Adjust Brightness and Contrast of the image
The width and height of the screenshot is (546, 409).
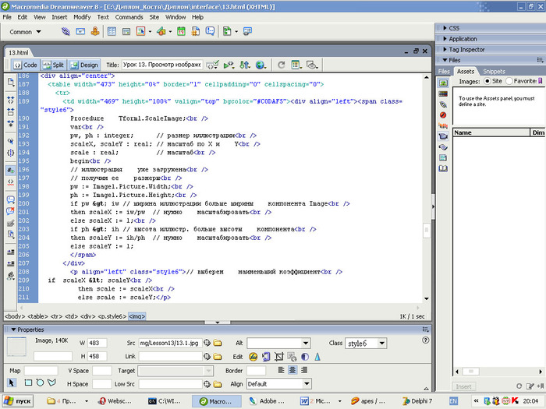pos(305,357)
